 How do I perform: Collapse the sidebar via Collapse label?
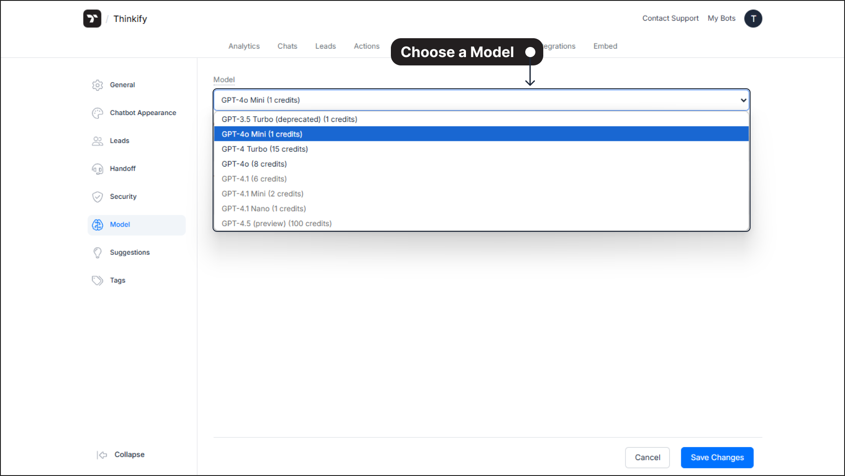click(x=130, y=455)
